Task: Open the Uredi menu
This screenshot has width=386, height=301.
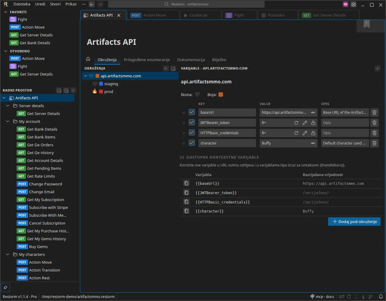Action: [40, 4]
